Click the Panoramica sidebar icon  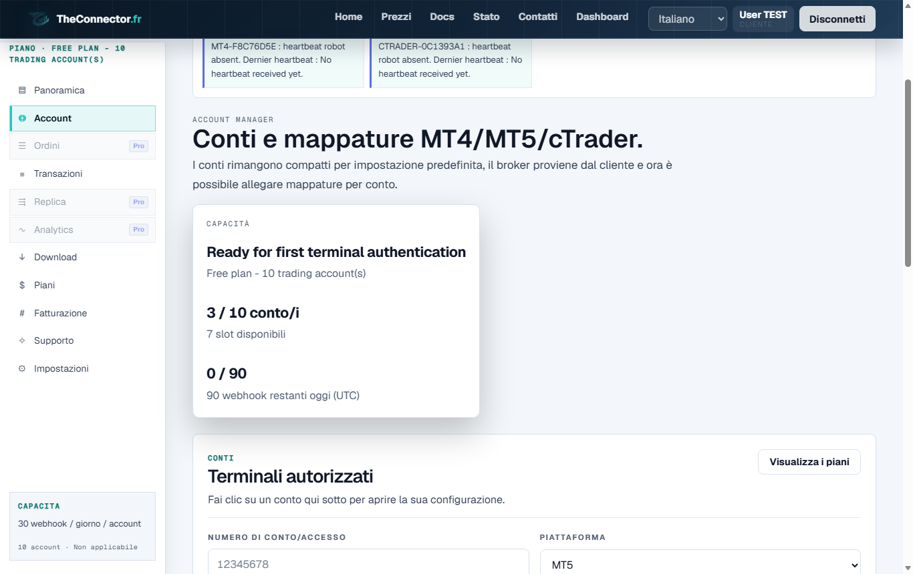22,90
